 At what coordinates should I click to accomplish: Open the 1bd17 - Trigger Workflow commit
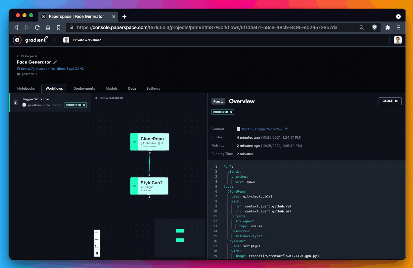[x=262, y=129]
